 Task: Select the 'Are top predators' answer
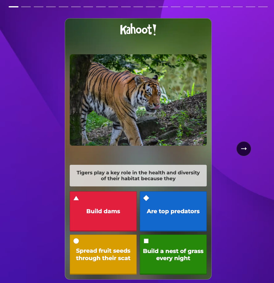click(x=173, y=211)
